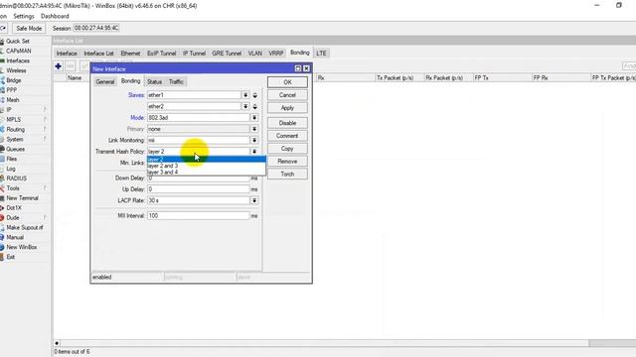Viewport: 636px width, 357px height.
Task: Switch to the General tab in New Interface
Action: click(x=105, y=81)
